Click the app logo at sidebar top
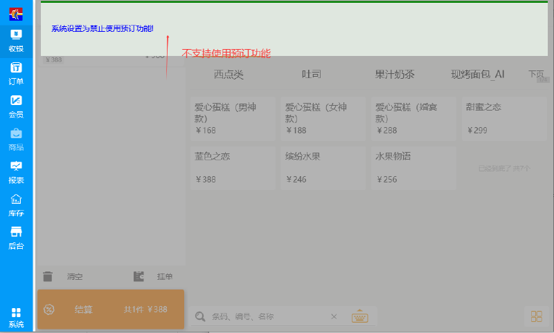 (x=16, y=14)
